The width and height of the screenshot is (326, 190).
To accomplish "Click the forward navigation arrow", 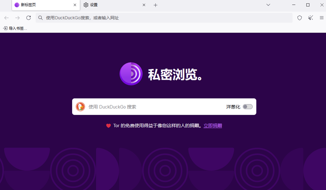I will pos(18,18).
